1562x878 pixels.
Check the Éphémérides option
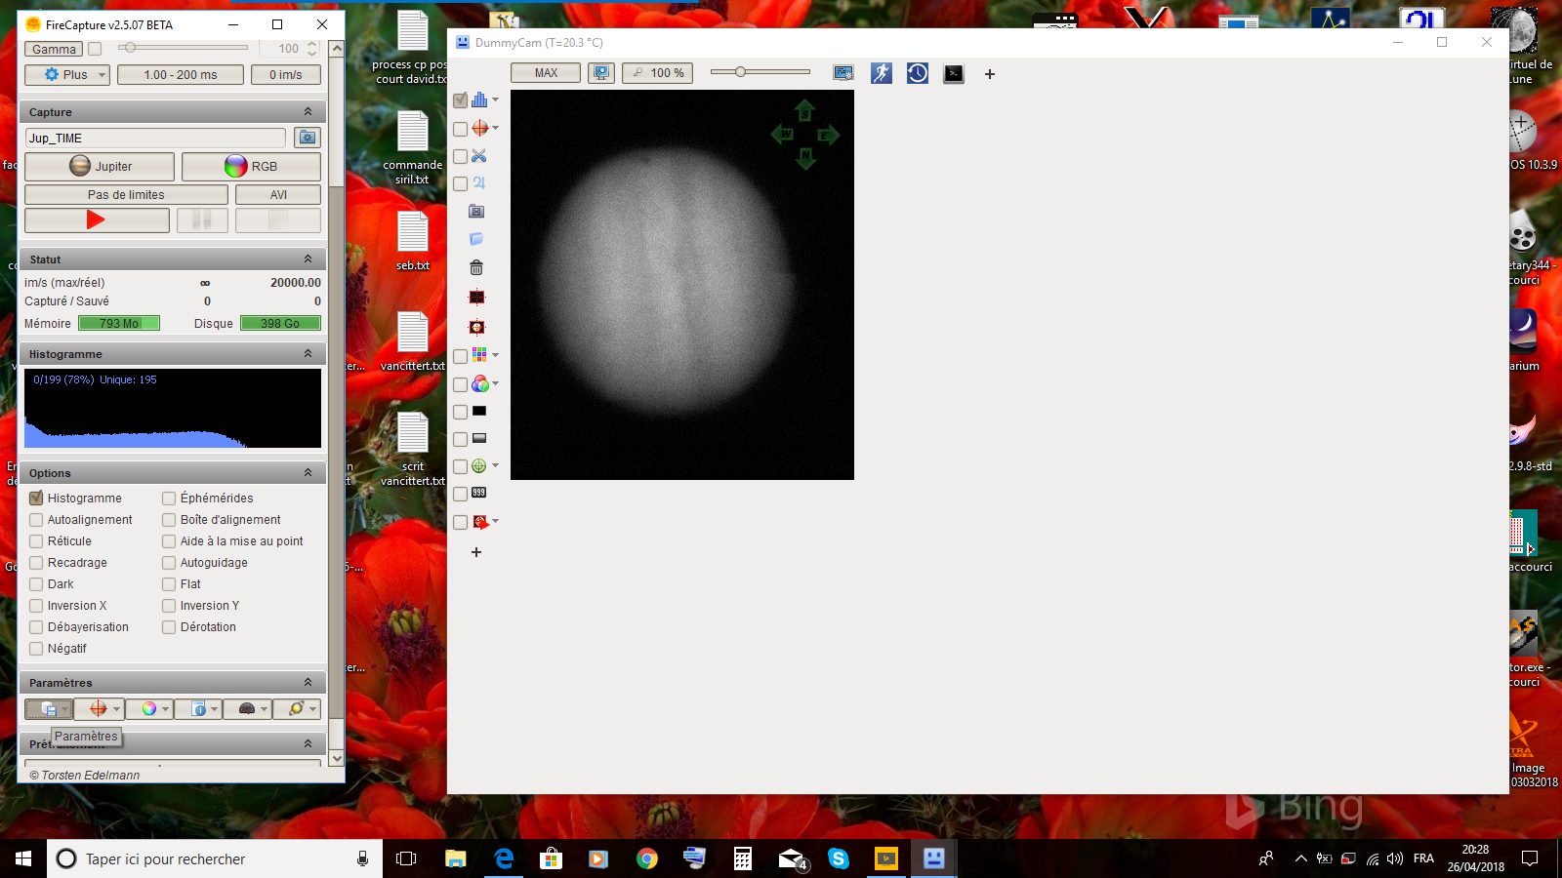[x=169, y=498]
